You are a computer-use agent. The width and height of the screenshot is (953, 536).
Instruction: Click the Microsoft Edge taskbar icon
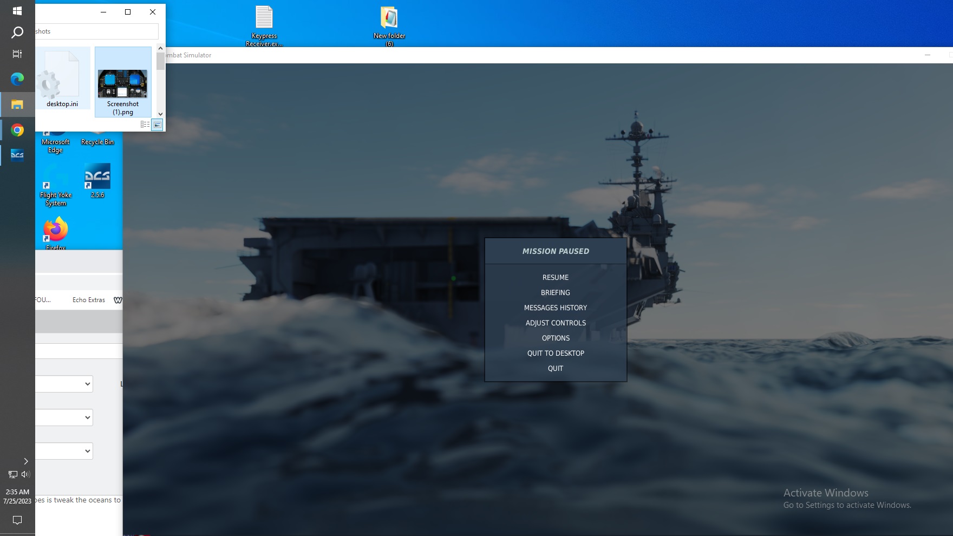tap(17, 79)
